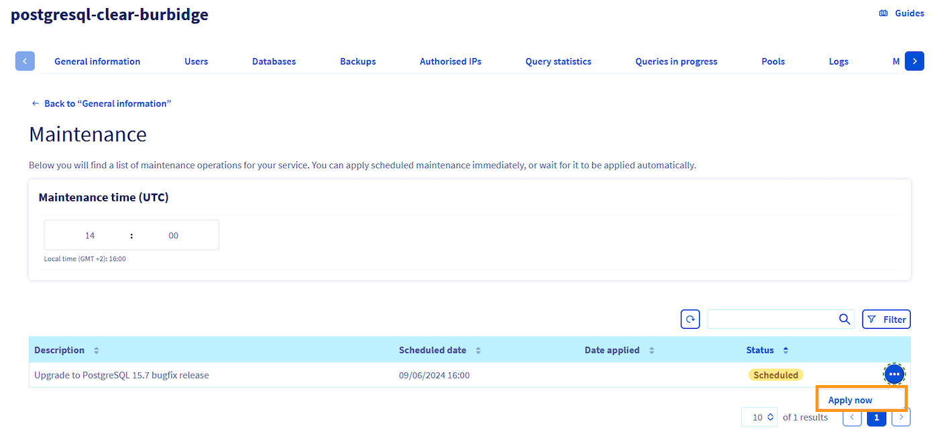Select Apply now from menu
The image size is (939, 440).
(850, 400)
